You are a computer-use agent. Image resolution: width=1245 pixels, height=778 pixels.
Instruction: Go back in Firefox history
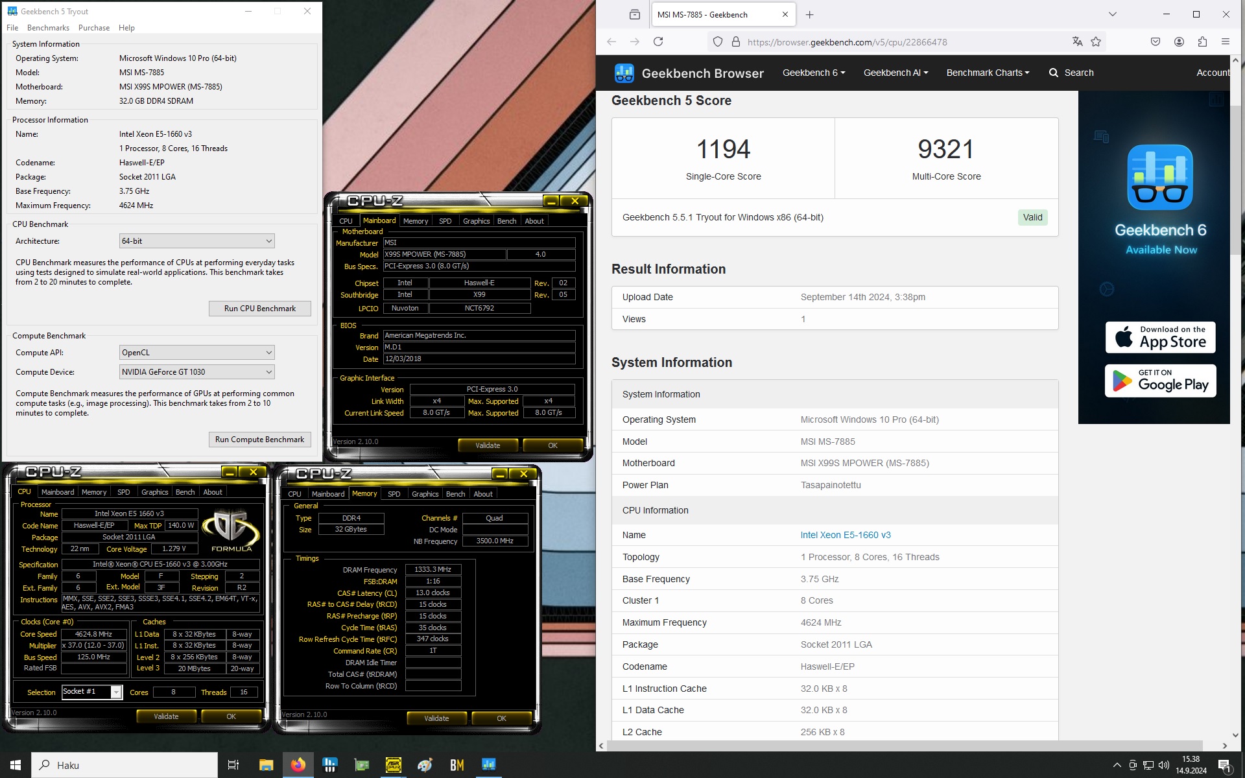[611, 41]
